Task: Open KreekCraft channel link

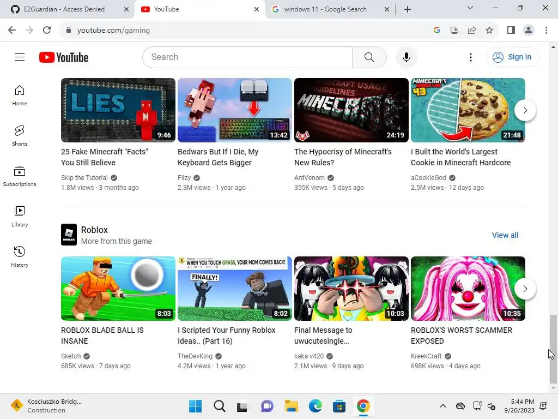Action: pos(426,356)
